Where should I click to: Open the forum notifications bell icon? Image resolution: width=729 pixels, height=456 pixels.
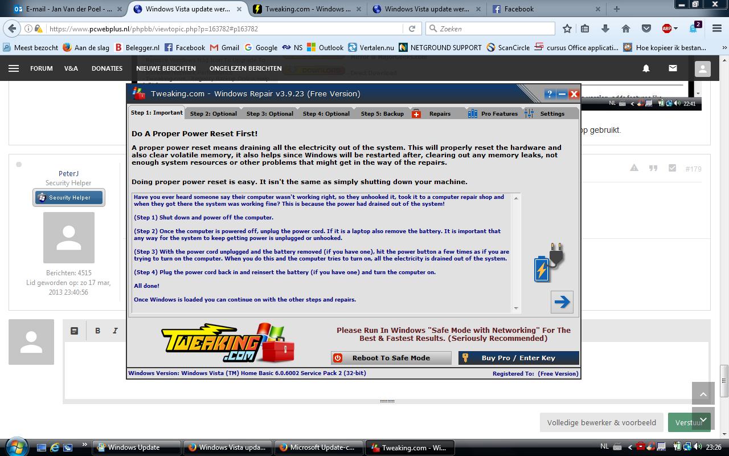(646, 68)
